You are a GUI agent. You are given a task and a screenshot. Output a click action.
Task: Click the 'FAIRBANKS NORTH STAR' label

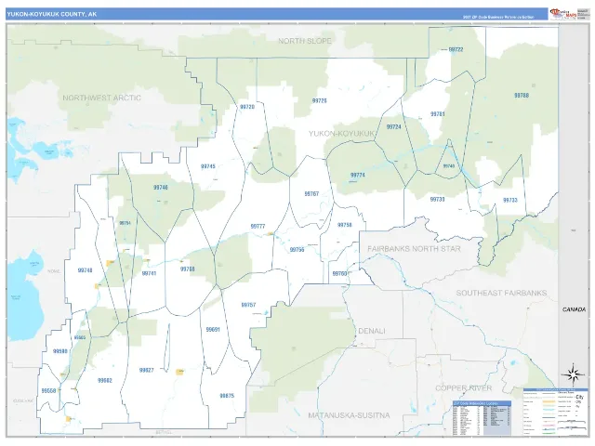tap(414, 249)
